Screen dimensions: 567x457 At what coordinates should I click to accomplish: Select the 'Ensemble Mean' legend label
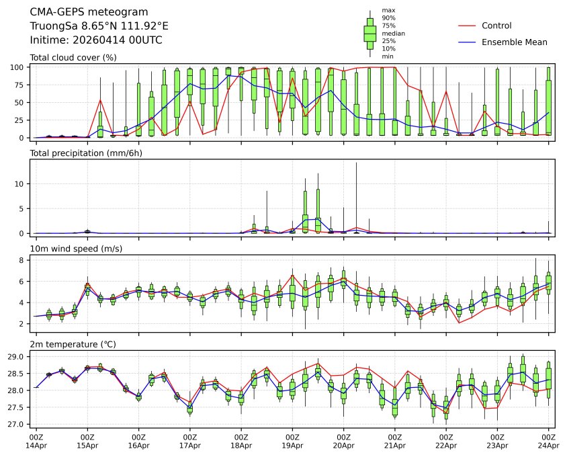(514, 42)
